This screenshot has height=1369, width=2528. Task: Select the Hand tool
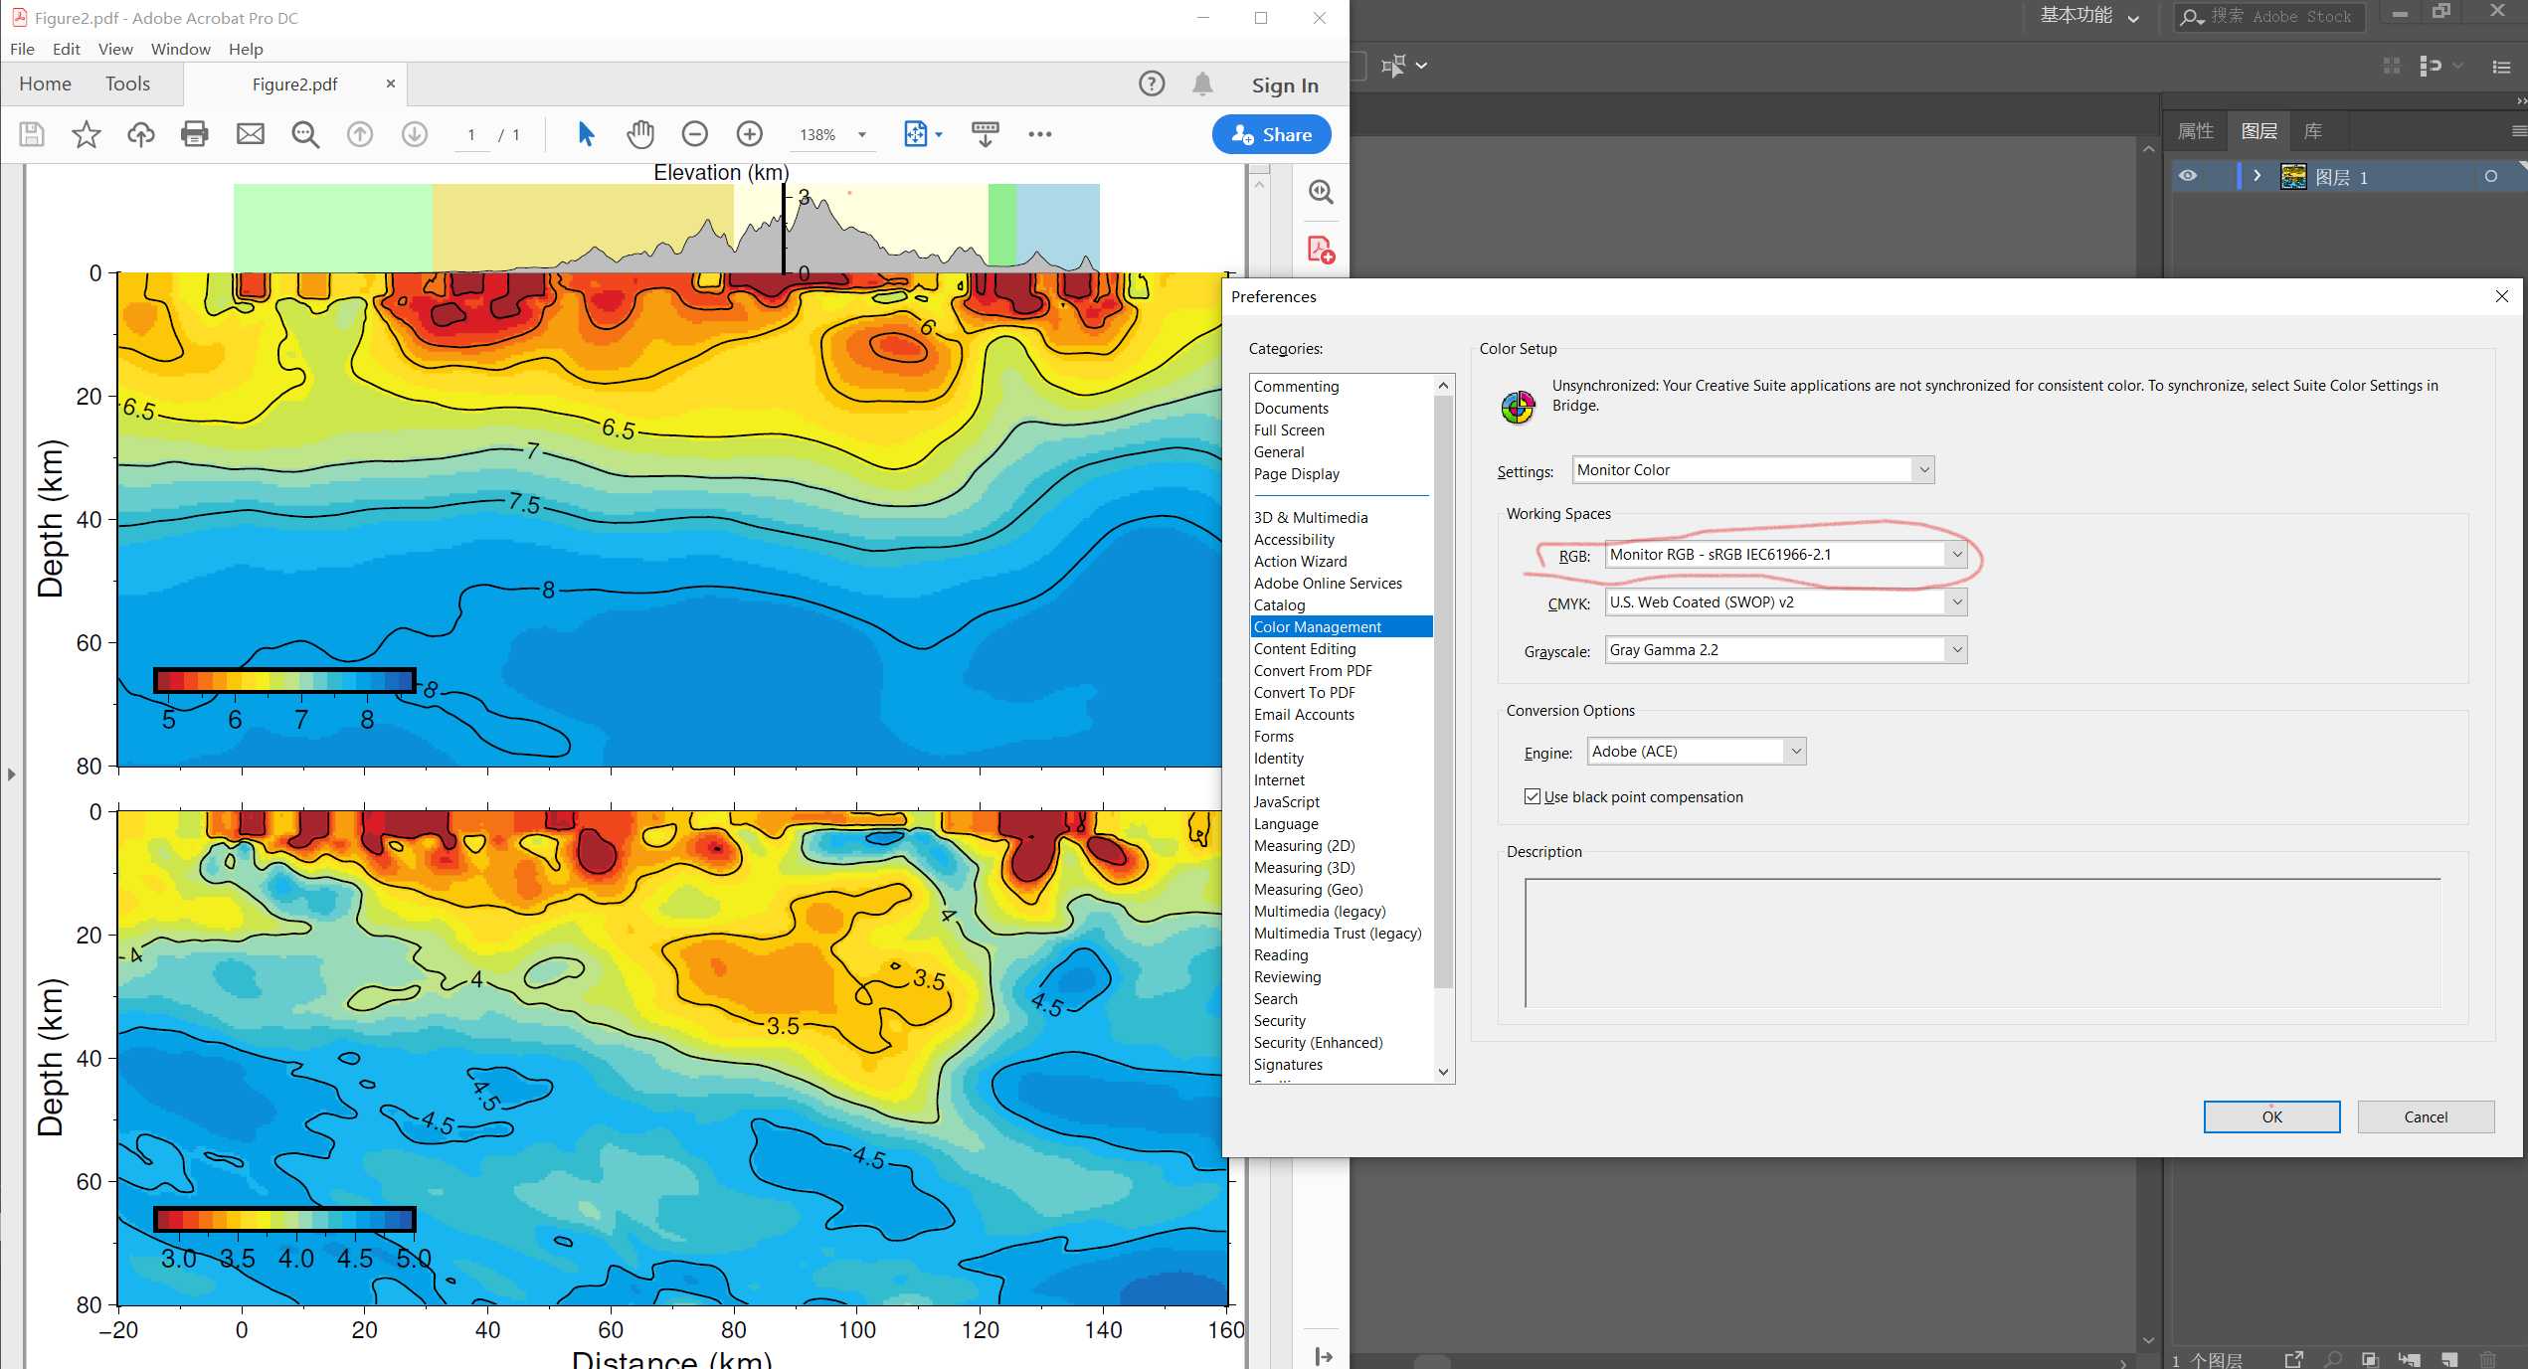[x=640, y=133]
